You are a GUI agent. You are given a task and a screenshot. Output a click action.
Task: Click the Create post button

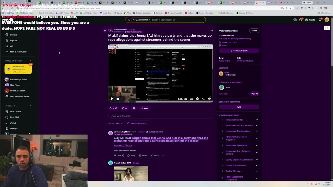[x=310, y=20]
